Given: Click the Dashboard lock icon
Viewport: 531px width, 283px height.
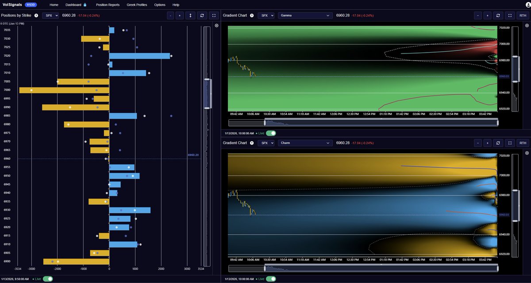Looking at the screenshot, I should [x=85, y=4].
